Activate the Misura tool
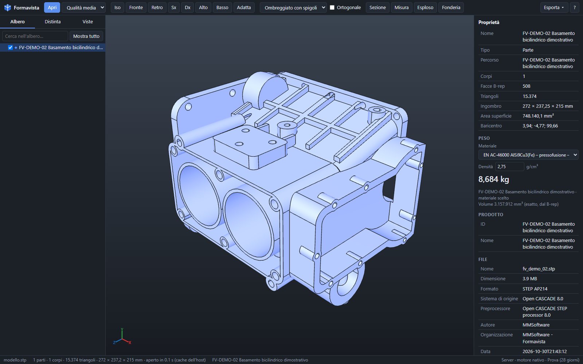Screen dimensions: 583x364 (402, 8)
